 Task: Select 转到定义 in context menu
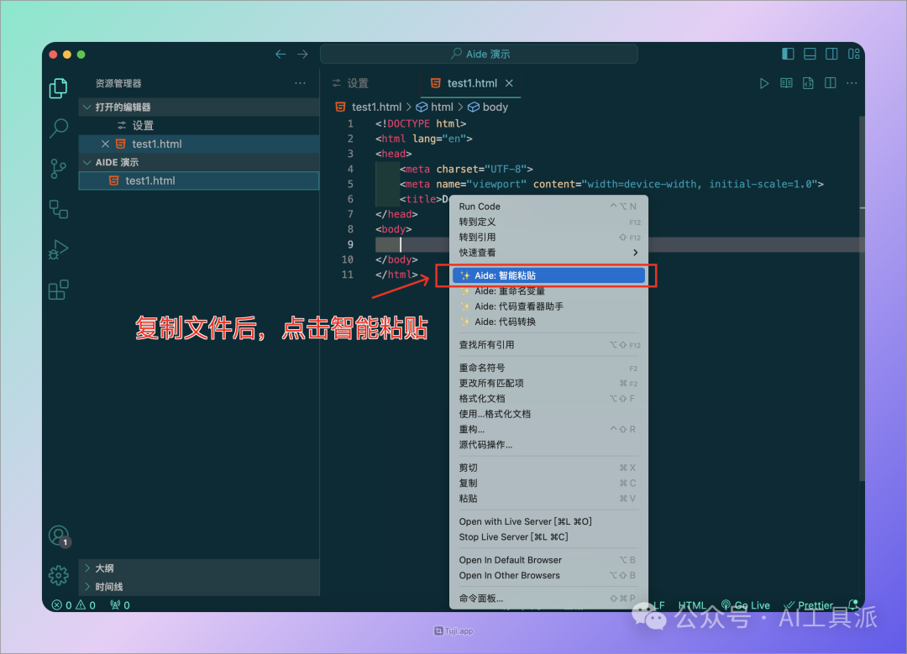(x=548, y=222)
